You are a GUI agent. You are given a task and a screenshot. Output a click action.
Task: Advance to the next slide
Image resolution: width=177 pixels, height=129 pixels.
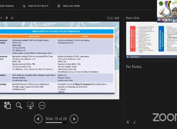pos(74,119)
